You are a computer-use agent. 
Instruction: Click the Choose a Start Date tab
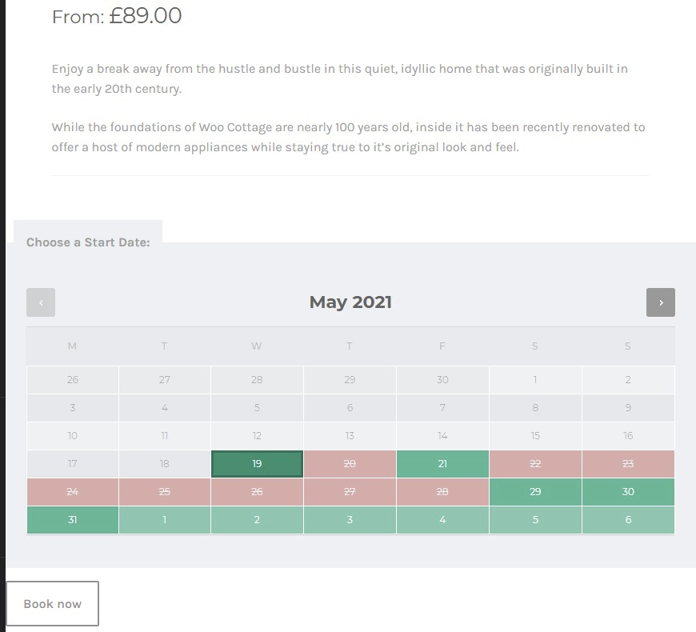pyautogui.click(x=88, y=242)
